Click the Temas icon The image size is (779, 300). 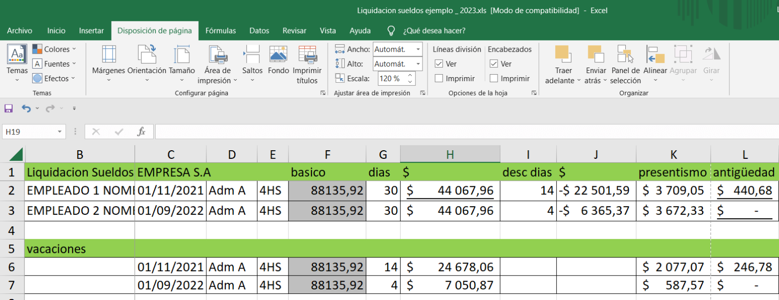17,58
